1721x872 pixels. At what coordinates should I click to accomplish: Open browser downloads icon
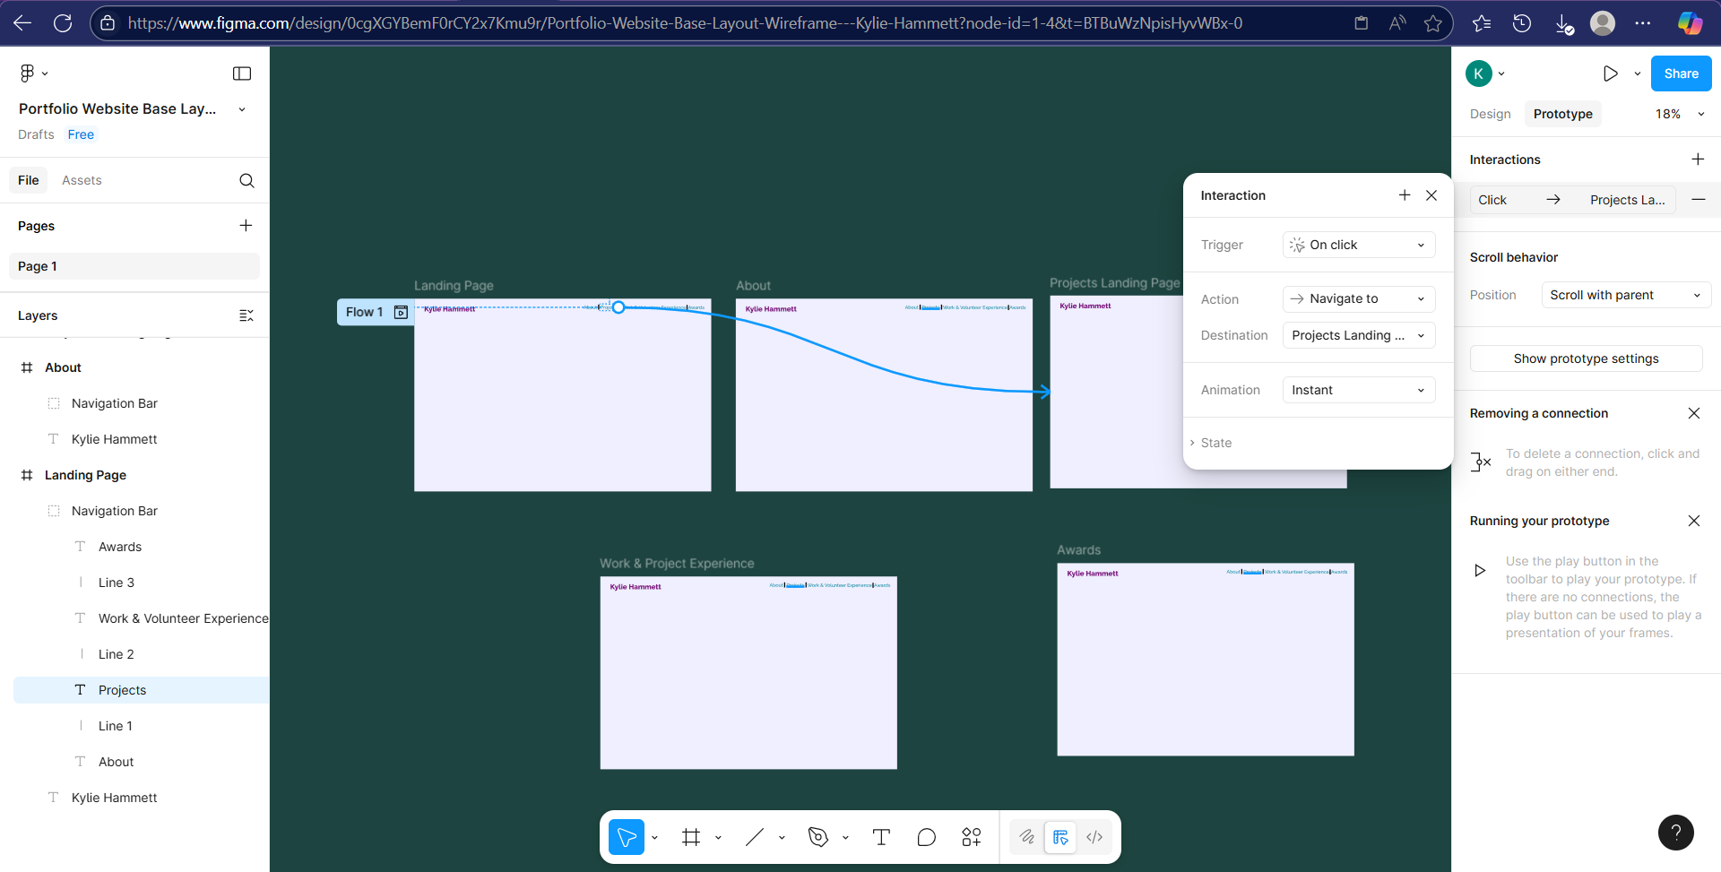pyautogui.click(x=1564, y=23)
